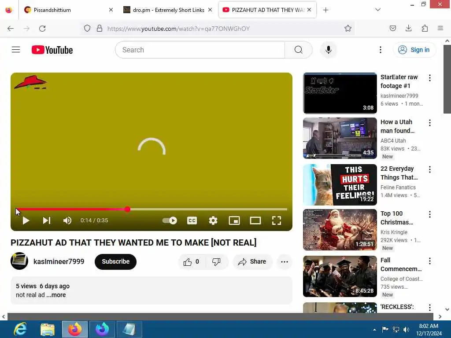The image size is (451, 338).
Task: Save page to Pocket icon
Action: click(393, 29)
